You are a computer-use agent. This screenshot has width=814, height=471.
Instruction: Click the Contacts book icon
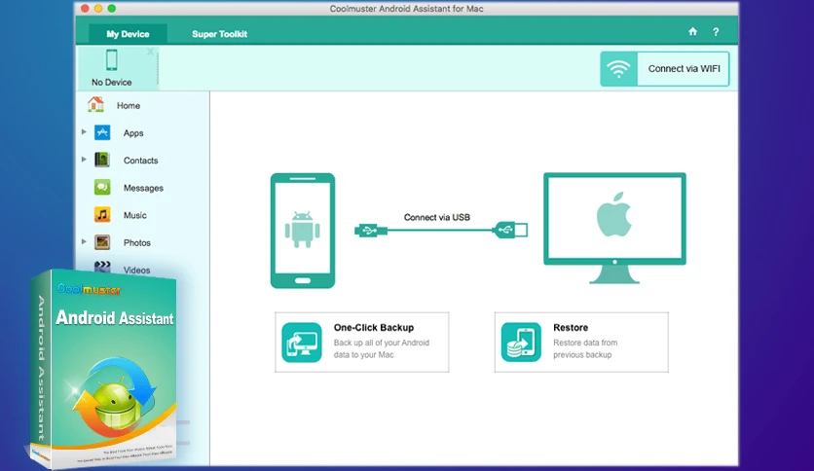[102, 160]
